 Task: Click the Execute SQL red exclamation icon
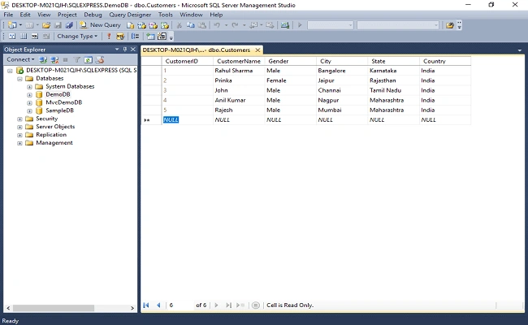pos(109,36)
